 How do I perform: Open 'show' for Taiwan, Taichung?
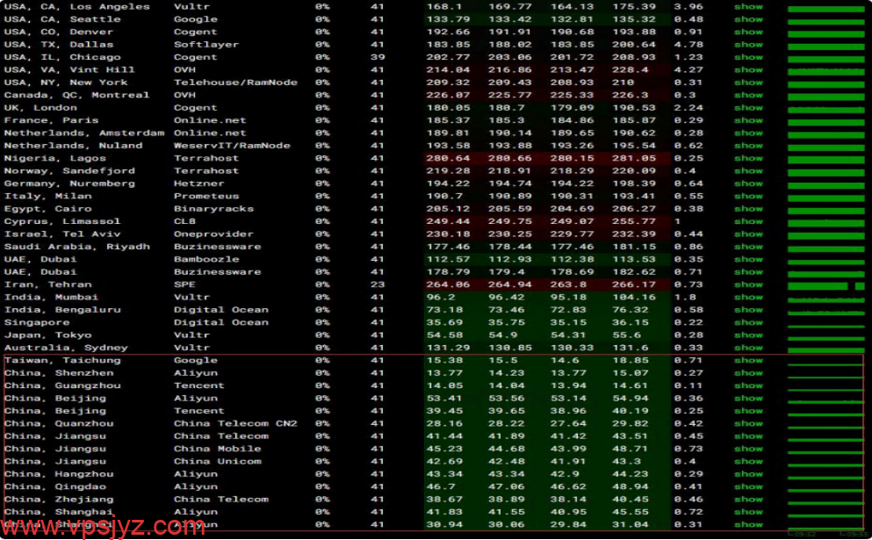748,360
